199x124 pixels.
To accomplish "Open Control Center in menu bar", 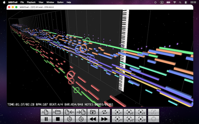I will pyautogui.click(x=186, y=2).
